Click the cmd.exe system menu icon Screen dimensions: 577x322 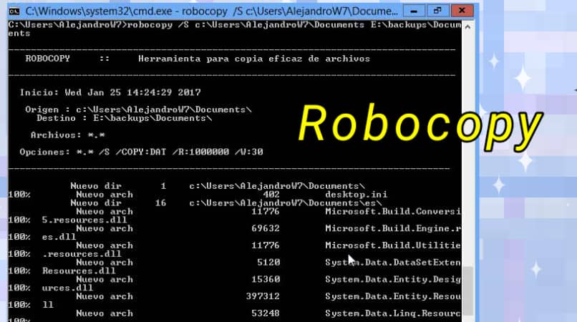14,11
